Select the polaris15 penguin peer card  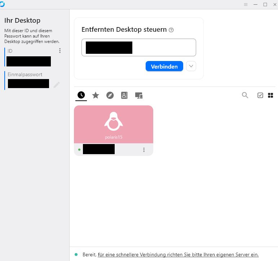pos(114,131)
